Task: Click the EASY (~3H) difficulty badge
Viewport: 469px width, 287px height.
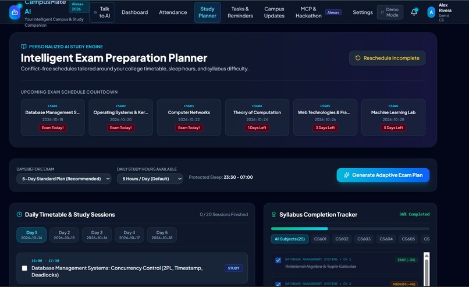Action: (x=407, y=260)
